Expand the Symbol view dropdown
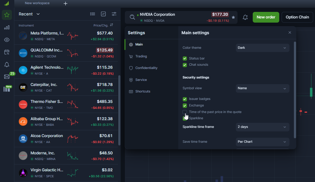The width and height of the screenshot is (315, 182). coord(262,88)
